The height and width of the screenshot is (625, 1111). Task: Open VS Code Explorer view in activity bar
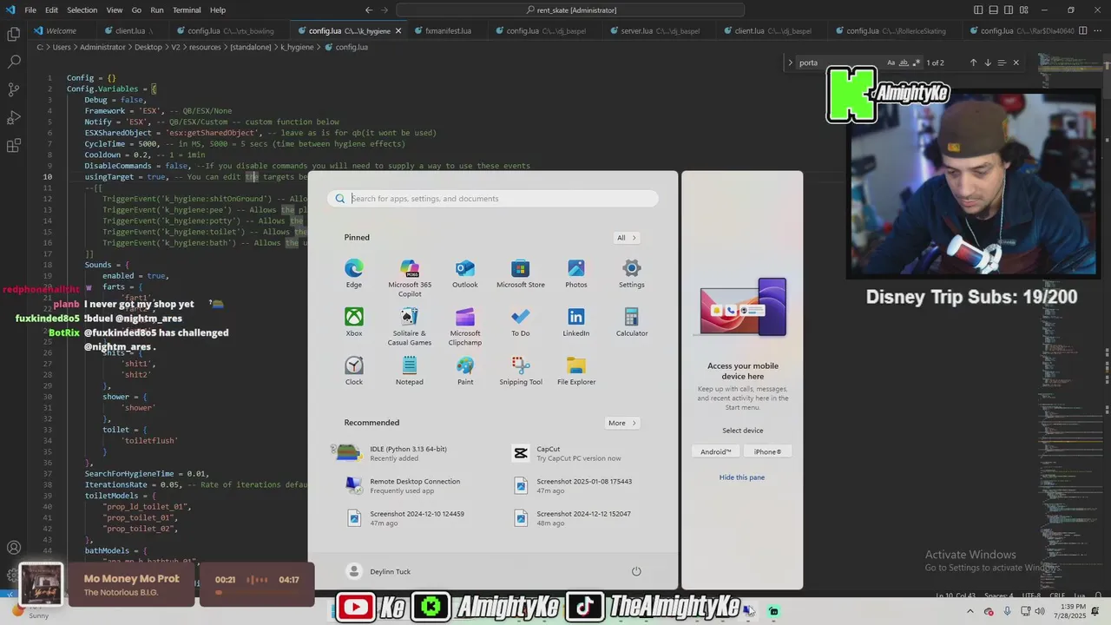coord(14,34)
